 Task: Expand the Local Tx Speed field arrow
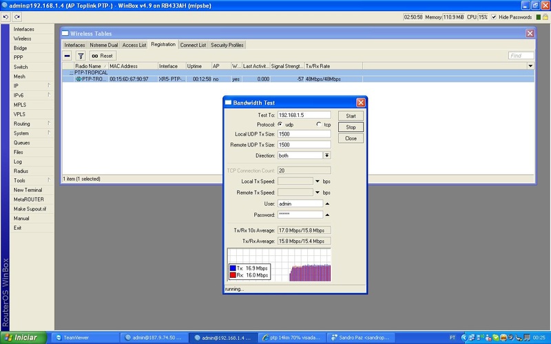click(318, 182)
